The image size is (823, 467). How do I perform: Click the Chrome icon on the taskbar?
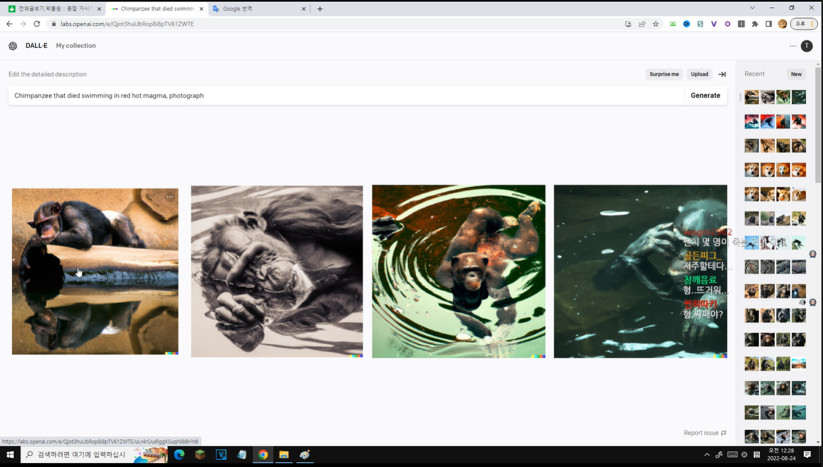tap(263, 455)
